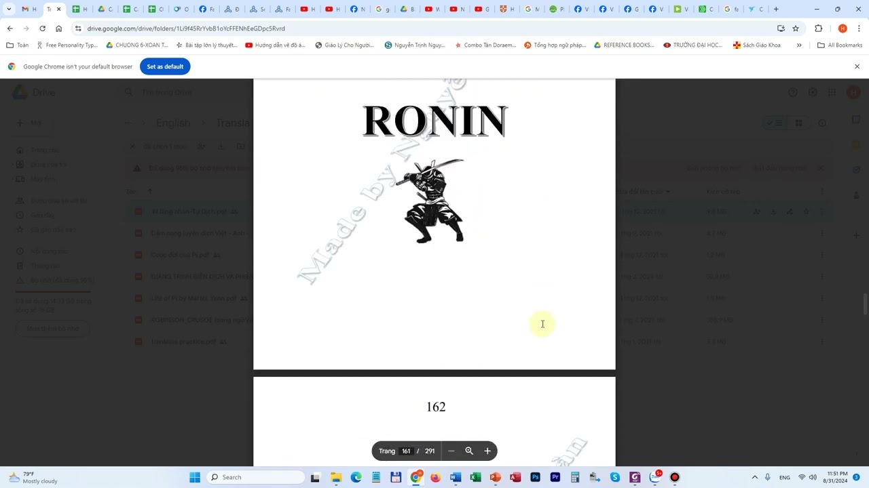This screenshot has width=869, height=488.
Task: Open the REFERENCE BOOKS... bookmark
Action: tap(624, 45)
